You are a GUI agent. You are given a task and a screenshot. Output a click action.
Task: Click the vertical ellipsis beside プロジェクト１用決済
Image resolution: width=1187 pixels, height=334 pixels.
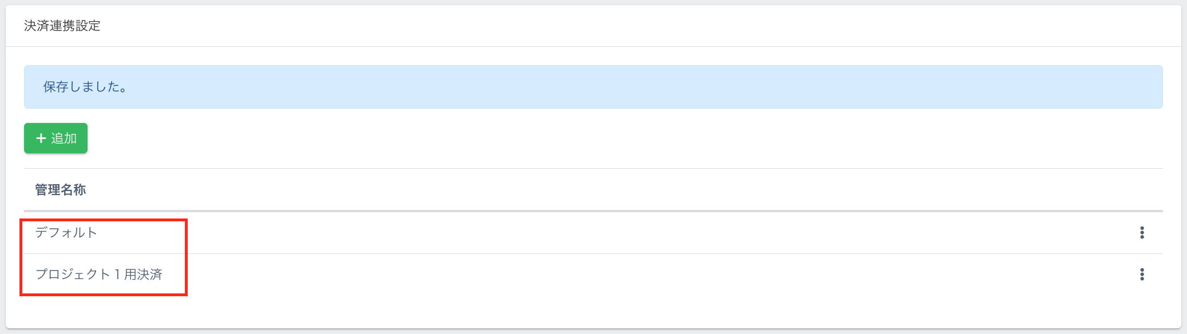click(1142, 275)
